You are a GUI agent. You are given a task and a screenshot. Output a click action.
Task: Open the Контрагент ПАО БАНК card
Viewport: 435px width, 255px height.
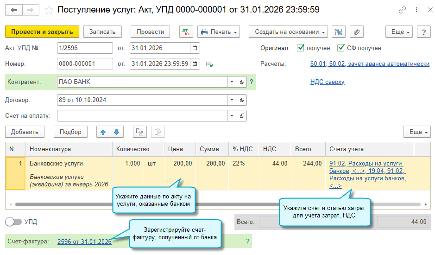[x=242, y=82]
